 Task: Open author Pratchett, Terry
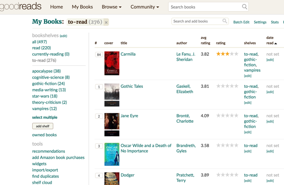coord(185,177)
